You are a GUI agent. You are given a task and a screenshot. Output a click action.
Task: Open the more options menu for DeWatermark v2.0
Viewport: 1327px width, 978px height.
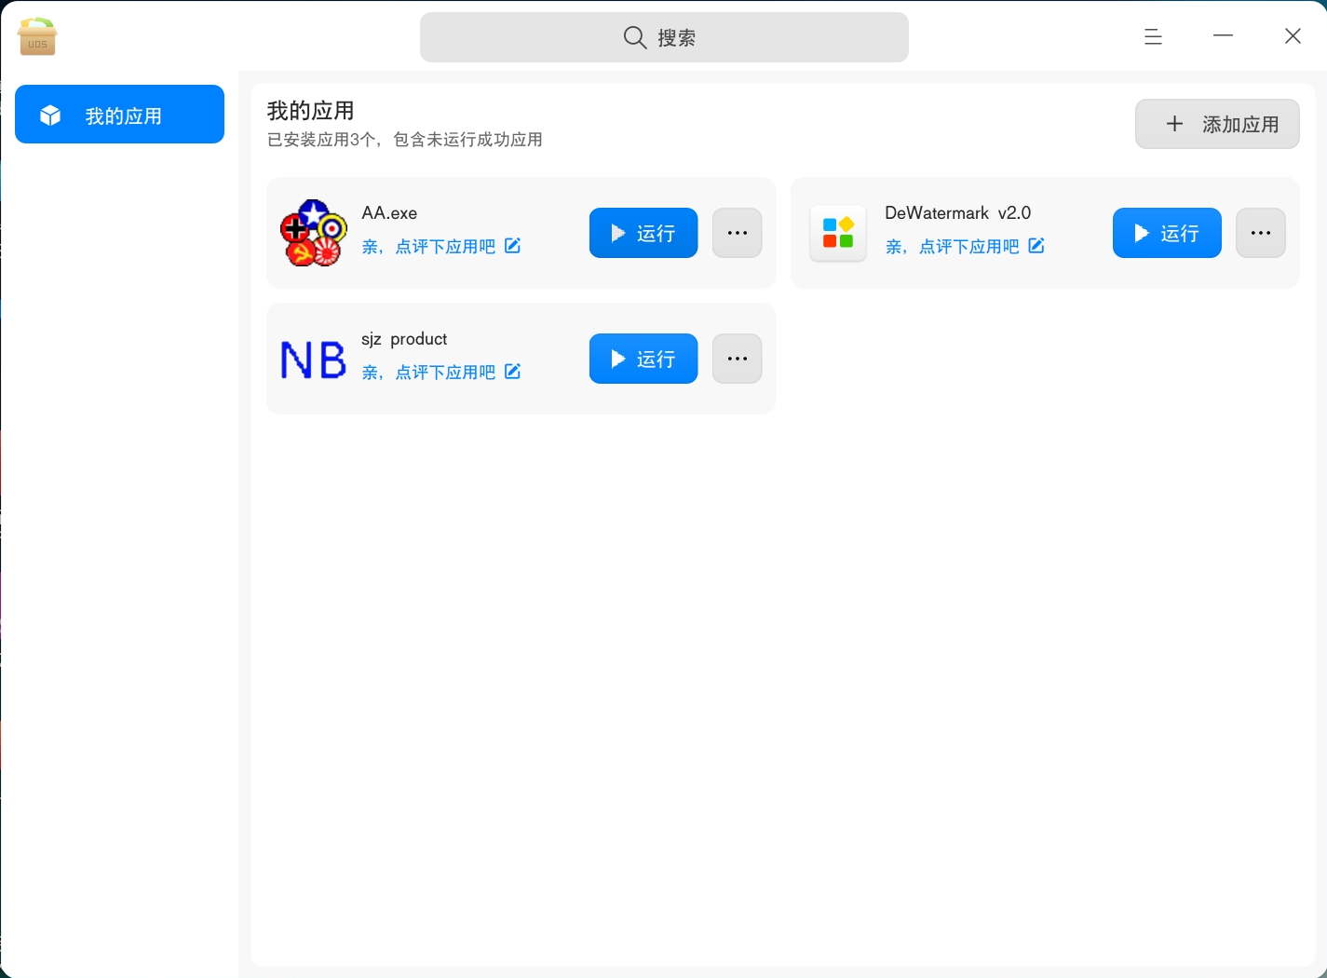[x=1260, y=233]
